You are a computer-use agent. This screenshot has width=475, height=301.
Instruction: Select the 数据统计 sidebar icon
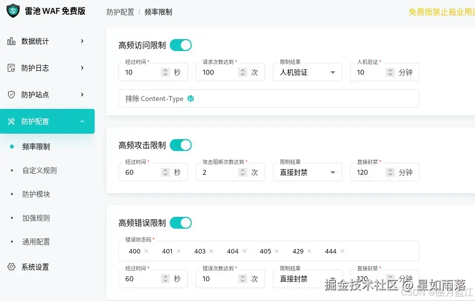(x=11, y=42)
